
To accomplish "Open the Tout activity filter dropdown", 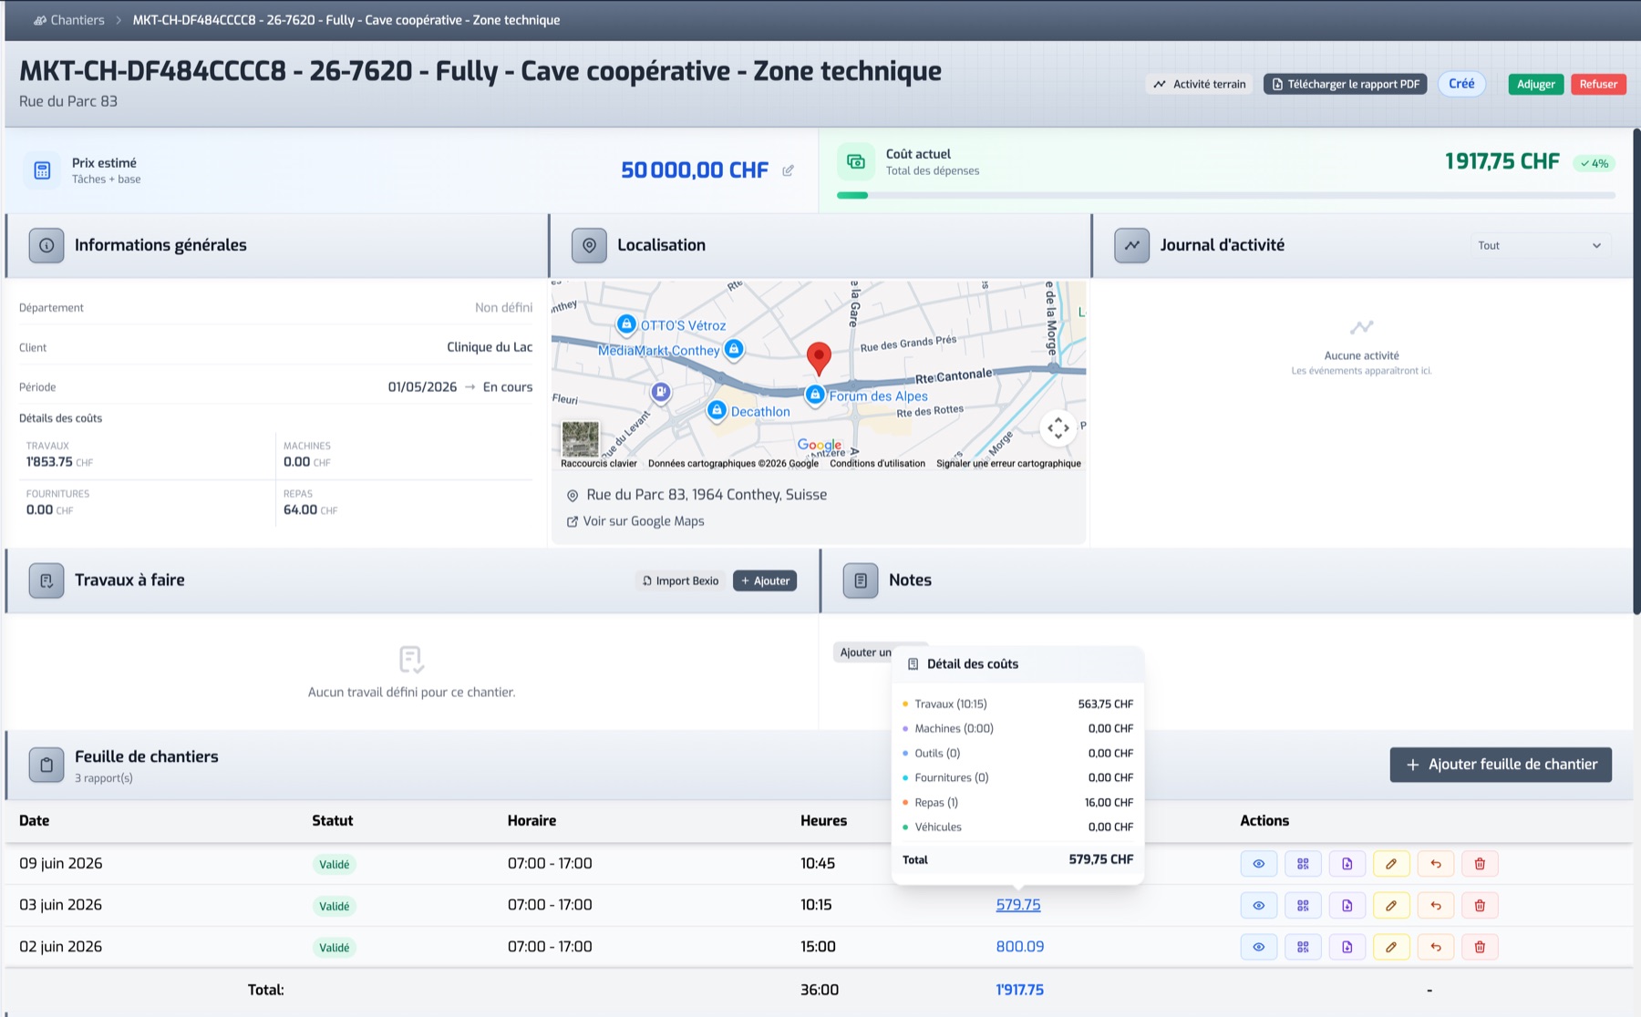I will [1540, 245].
